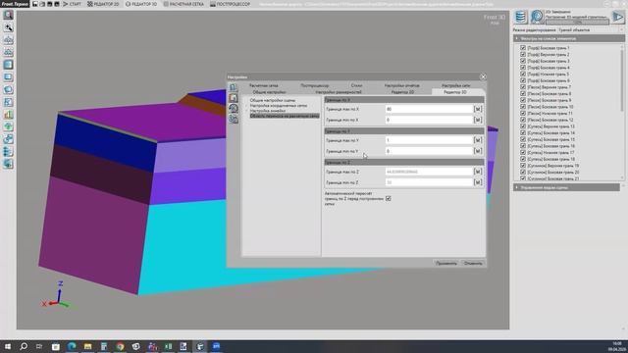628x353 pixels.
Task: Open File Explorer from the taskbar
Action: click(x=87, y=346)
